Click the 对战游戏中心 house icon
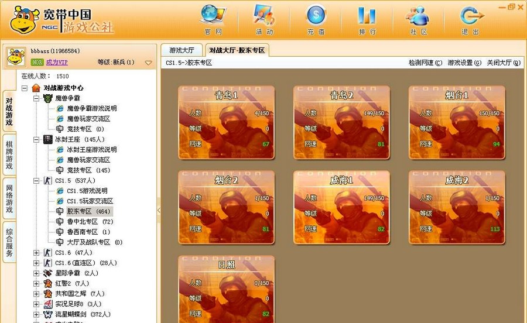The width and height of the screenshot is (527, 323). (x=36, y=88)
